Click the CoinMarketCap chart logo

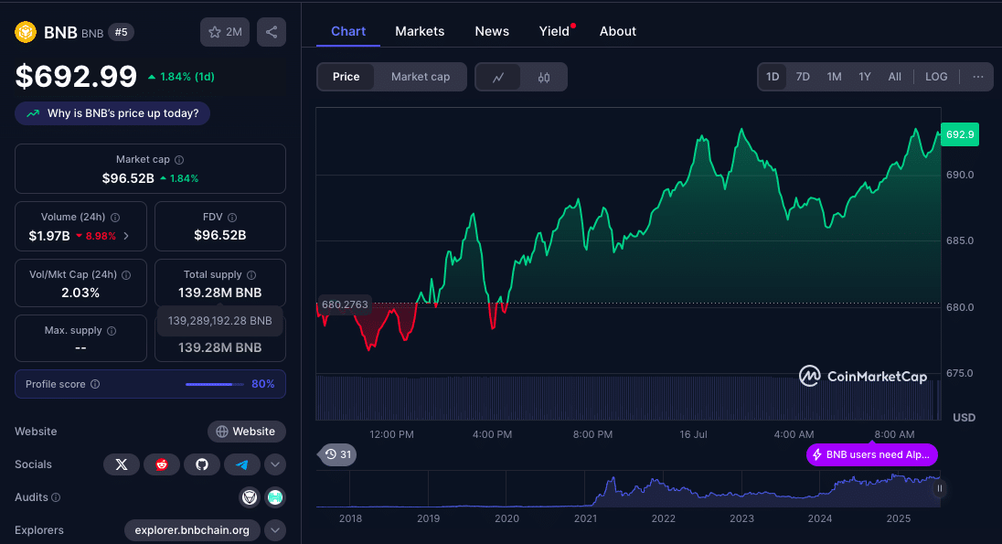point(863,376)
